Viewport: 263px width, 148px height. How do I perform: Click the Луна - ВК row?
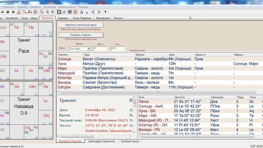[x=200, y=111]
